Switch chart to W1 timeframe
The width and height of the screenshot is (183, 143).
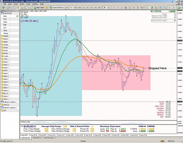pyautogui.click(x=95, y=8)
